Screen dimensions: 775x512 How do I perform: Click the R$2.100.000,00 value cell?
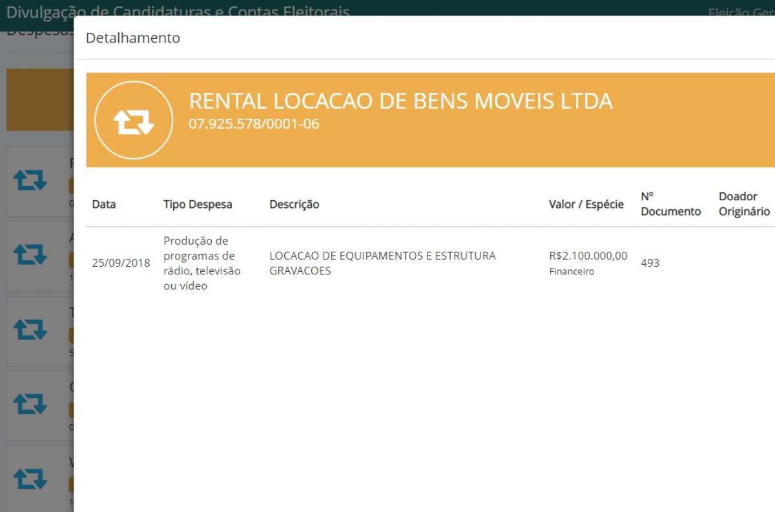588,256
